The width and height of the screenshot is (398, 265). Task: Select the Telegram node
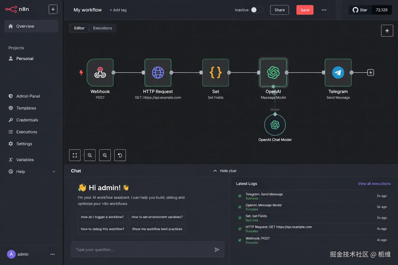click(x=338, y=73)
